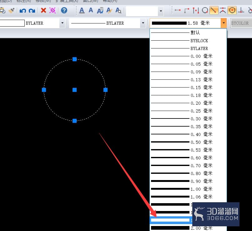Open the linetype BYLAYER dropdown arrow
252x231 pixels.
[143, 23]
